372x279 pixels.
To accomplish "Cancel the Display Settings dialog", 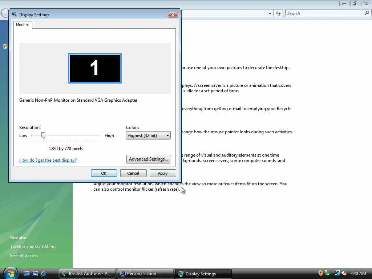I will pos(133,173).
